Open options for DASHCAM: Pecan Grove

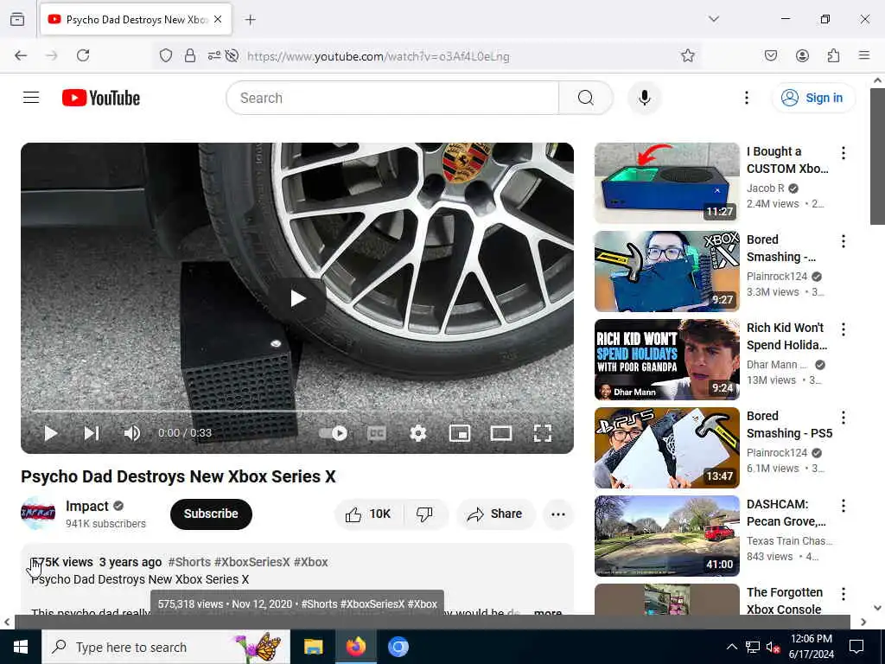coord(844,505)
